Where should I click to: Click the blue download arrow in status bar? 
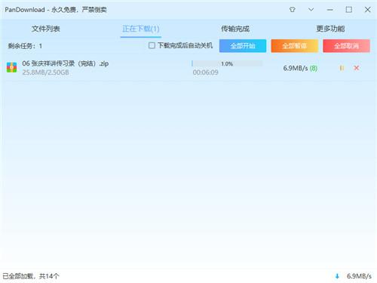point(337,276)
